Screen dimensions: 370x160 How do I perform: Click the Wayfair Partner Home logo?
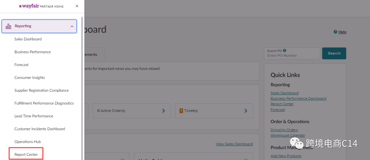pos(41,6)
